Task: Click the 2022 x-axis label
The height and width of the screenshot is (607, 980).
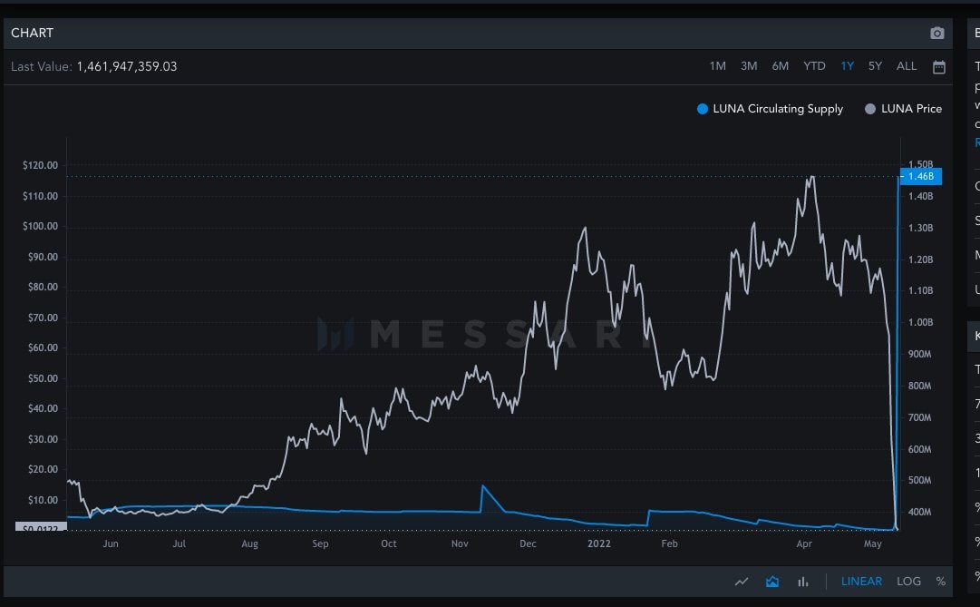Action: (x=598, y=543)
